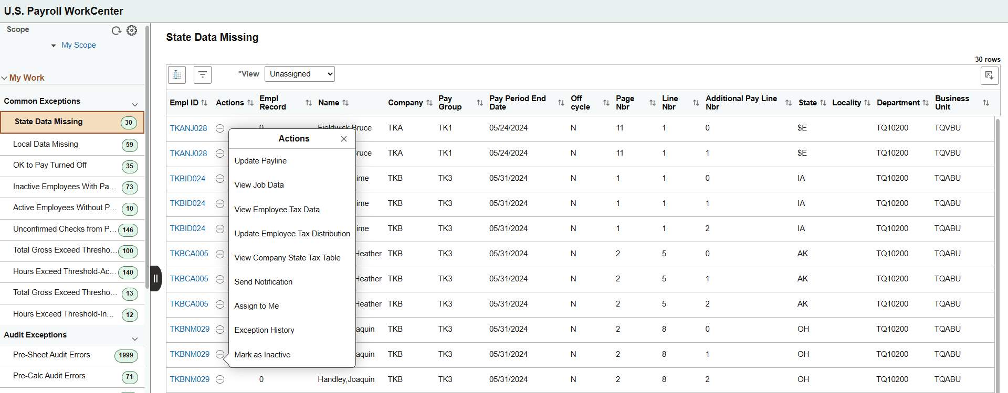Sort by Line Nbr column
Screen dimensions: 1008x393
click(x=696, y=103)
